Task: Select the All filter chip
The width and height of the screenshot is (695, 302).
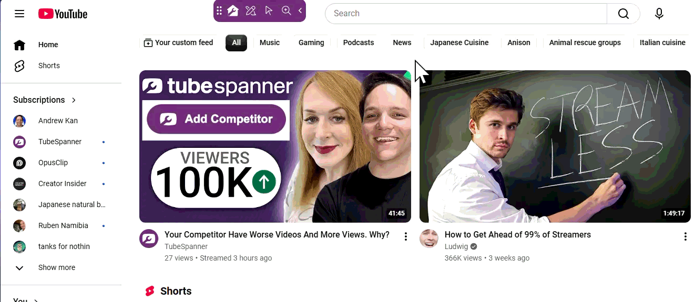Action: [x=237, y=42]
